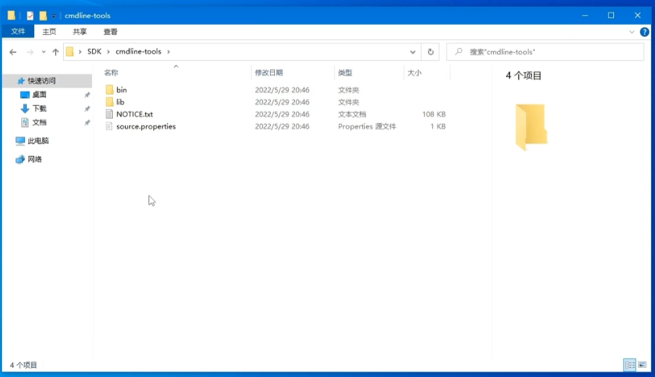Unpin 文档 using its pin icon

[87, 123]
